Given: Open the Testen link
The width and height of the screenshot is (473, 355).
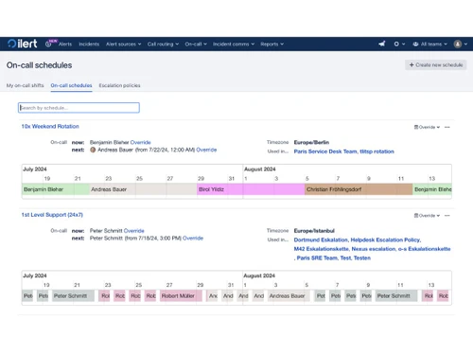Looking at the screenshot, I should pyautogui.click(x=362, y=258).
